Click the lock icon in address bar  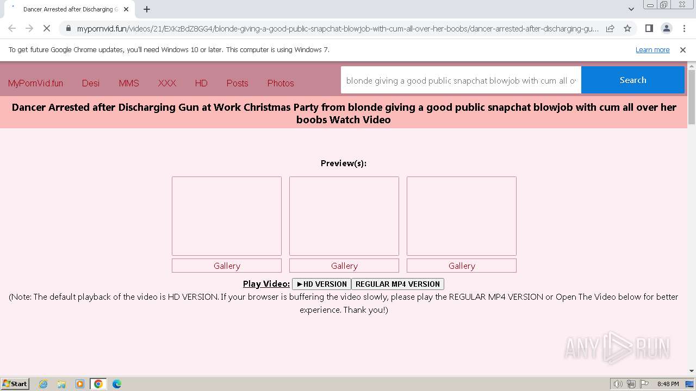click(69, 28)
